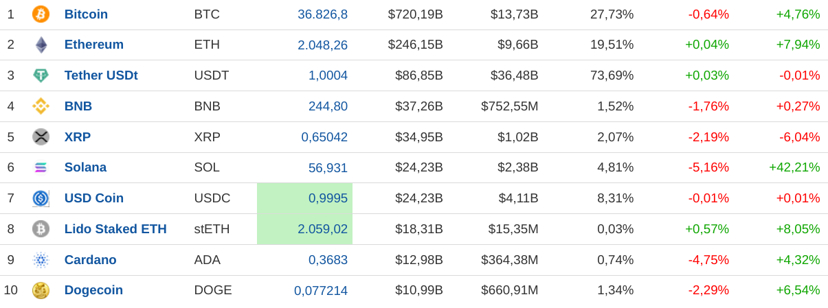Click the 27,73% value in Bitcoin row

(x=612, y=14)
